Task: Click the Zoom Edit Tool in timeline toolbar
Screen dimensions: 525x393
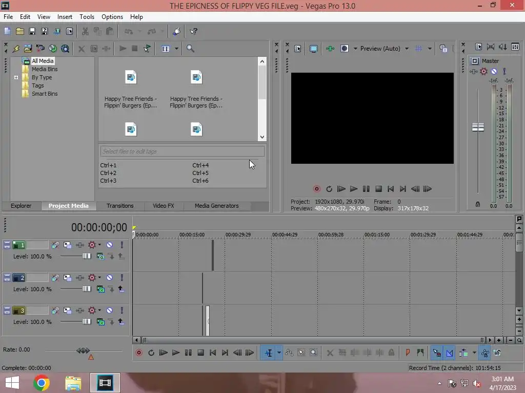Action: click(313, 353)
